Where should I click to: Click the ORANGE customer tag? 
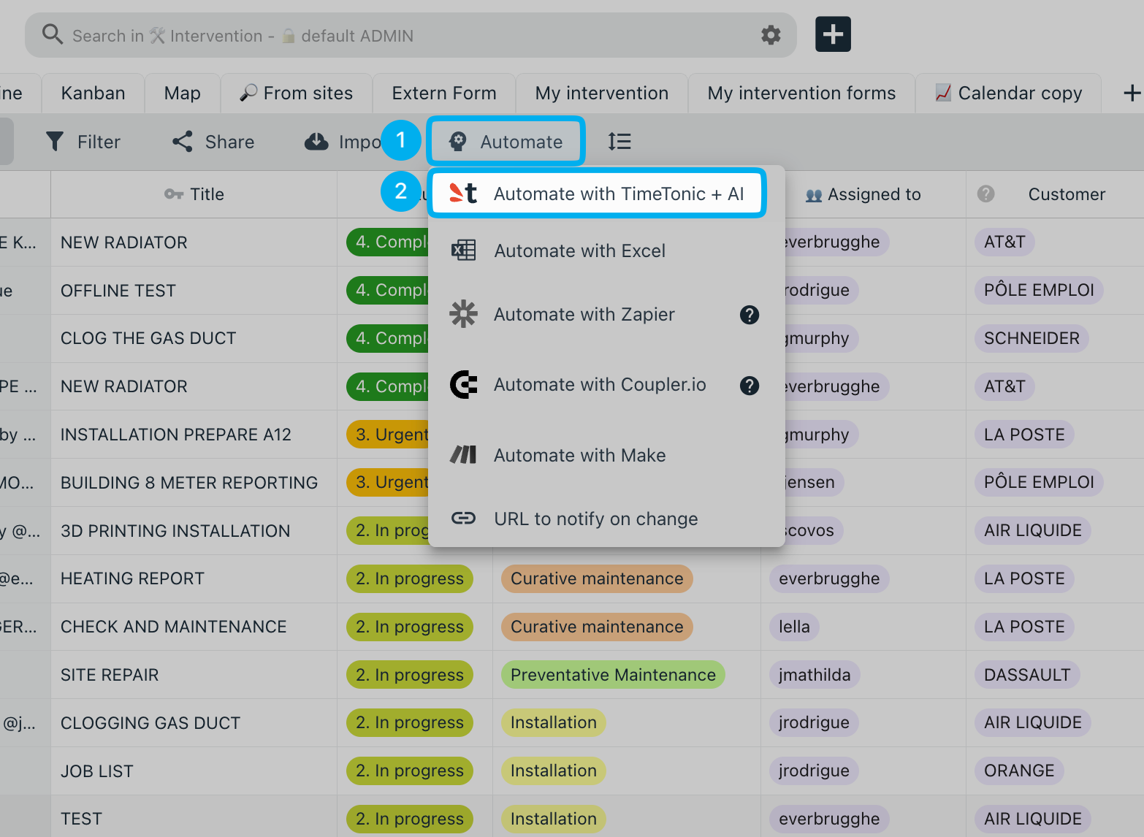pyautogui.click(x=1019, y=771)
